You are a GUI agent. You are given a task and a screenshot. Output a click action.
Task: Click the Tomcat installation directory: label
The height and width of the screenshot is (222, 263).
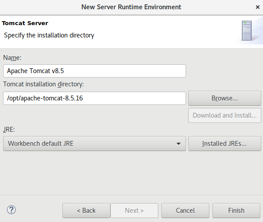44,84
